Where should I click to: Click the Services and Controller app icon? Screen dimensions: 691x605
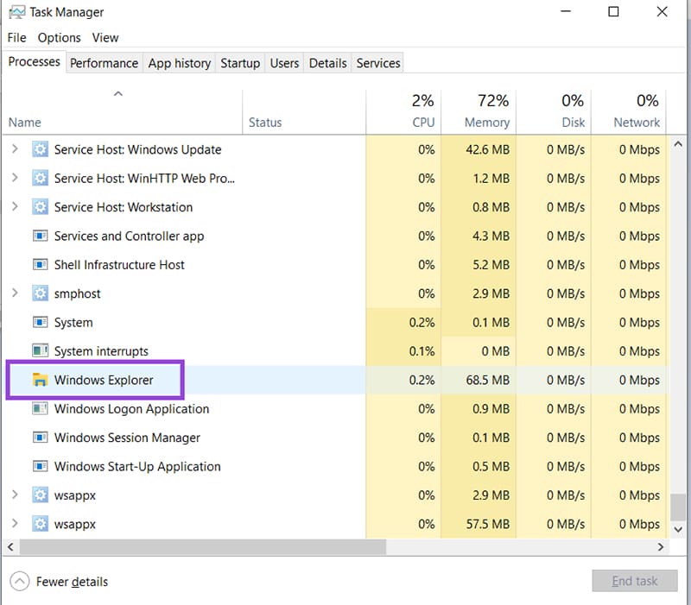tap(40, 236)
